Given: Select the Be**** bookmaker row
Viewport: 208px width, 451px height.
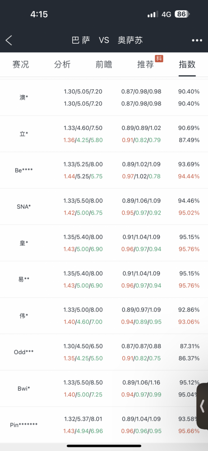Looking at the screenshot, I should pos(104,170).
